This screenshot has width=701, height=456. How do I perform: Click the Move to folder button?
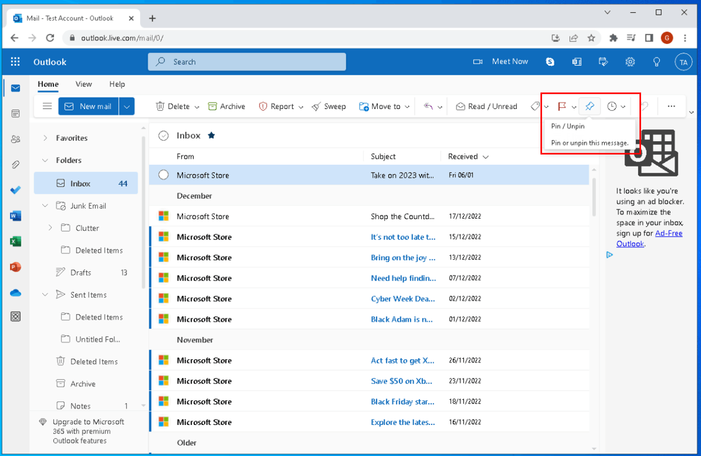click(380, 106)
